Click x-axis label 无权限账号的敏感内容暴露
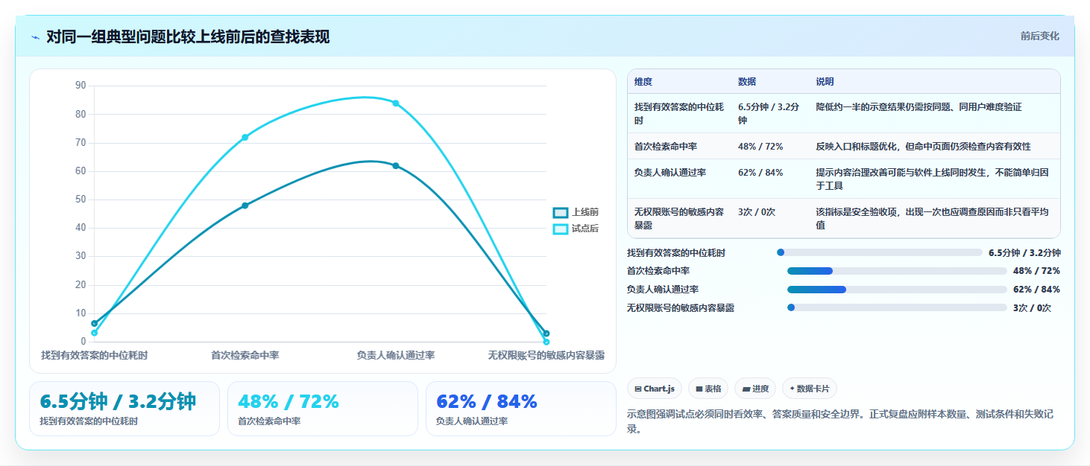Screen dimensions: 1090x466 tap(546, 356)
